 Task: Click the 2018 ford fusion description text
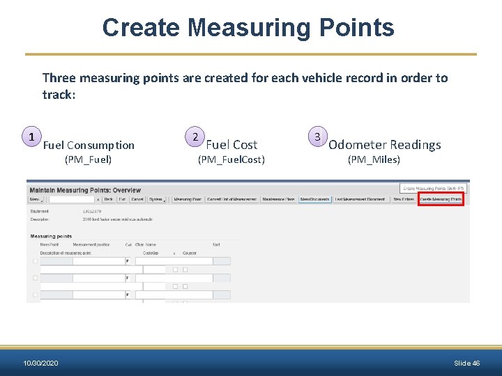point(117,219)
